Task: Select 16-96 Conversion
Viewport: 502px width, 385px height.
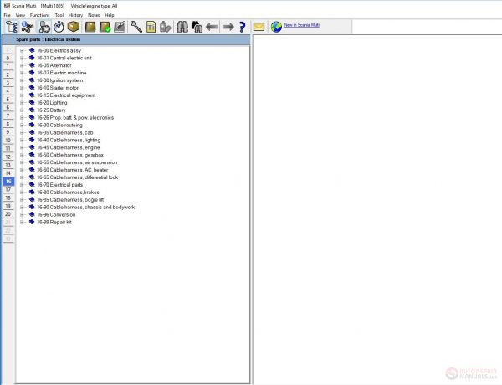Action: pyautogui.click(x=56, y=215)
